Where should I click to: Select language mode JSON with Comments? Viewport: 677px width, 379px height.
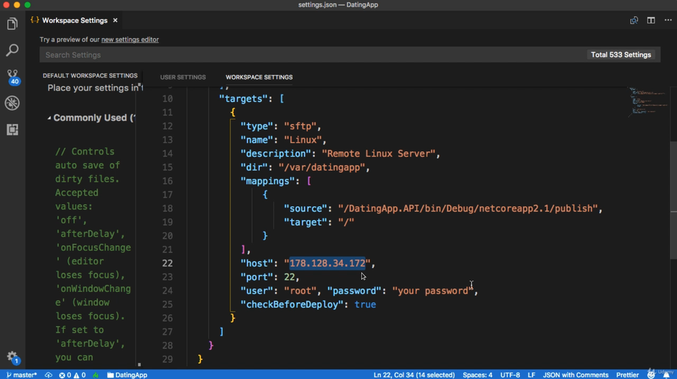pos(575,375)
